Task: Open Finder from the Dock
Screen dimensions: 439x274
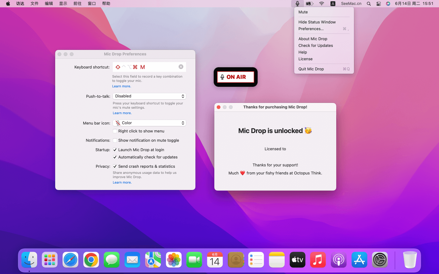Action: 29,260
